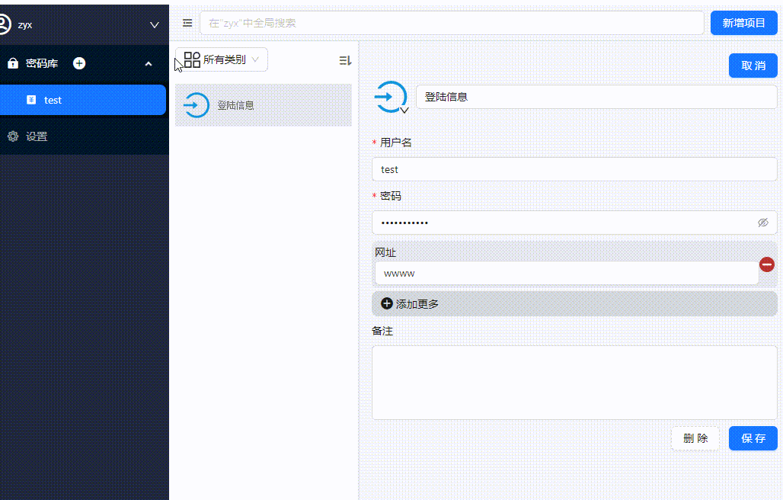
Task: Click the 取消 button
Action: click(753, 66)
